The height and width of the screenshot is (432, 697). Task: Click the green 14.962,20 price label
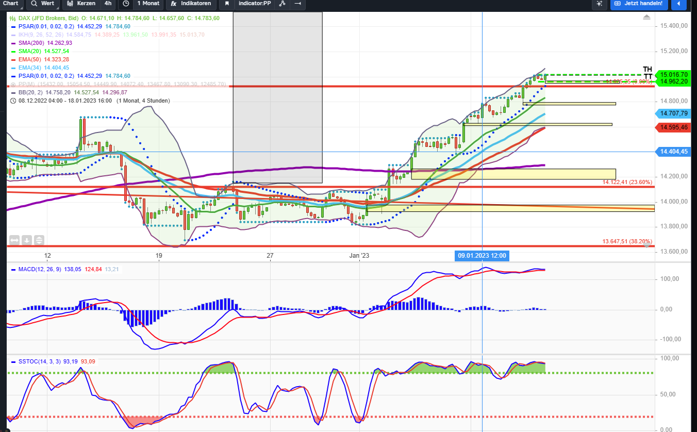[x=674, y=81]
